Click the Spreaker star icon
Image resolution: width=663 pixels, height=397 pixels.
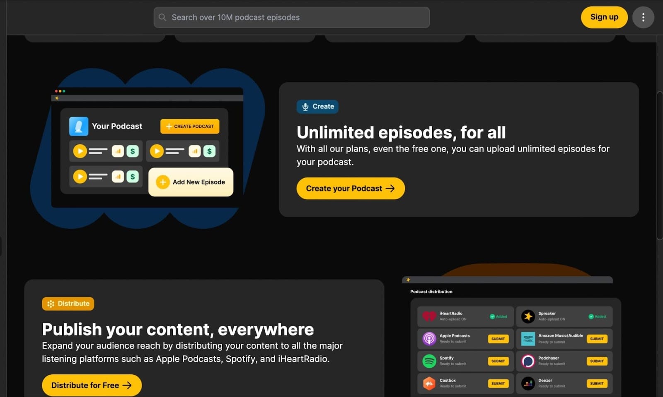pos(528,316)
